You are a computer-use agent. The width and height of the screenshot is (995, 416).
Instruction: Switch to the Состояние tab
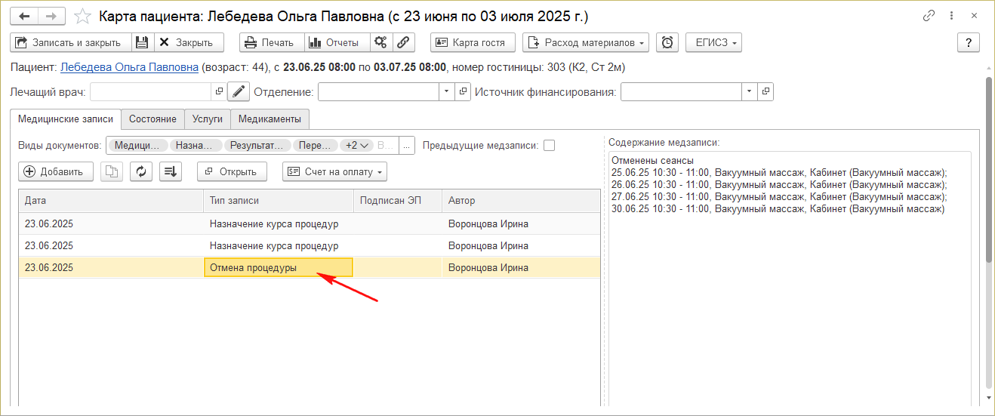[x=152, y=119]
